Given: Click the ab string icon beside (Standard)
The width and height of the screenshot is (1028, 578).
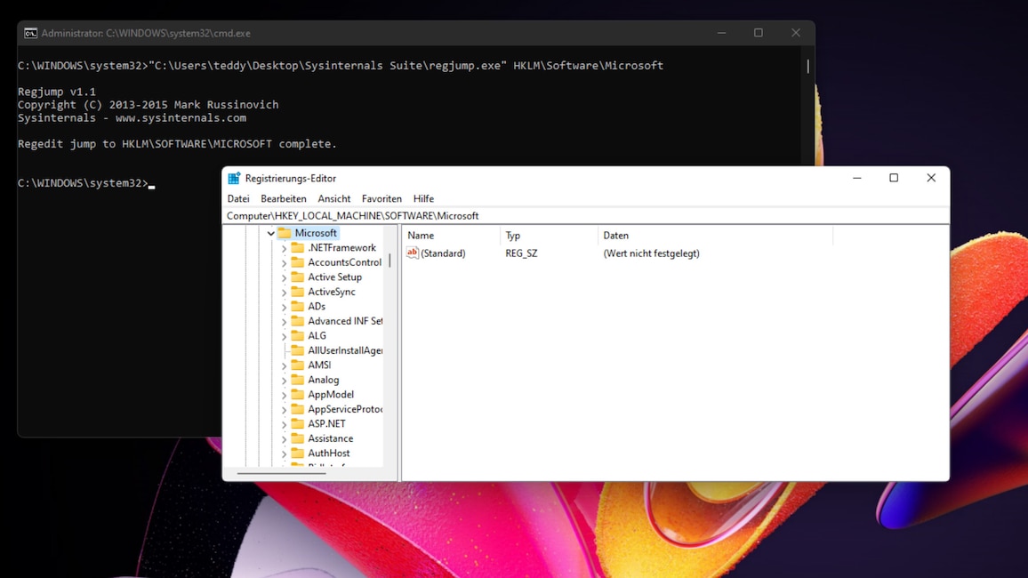Looking at the screenshot, I should (x=412, y=253).
